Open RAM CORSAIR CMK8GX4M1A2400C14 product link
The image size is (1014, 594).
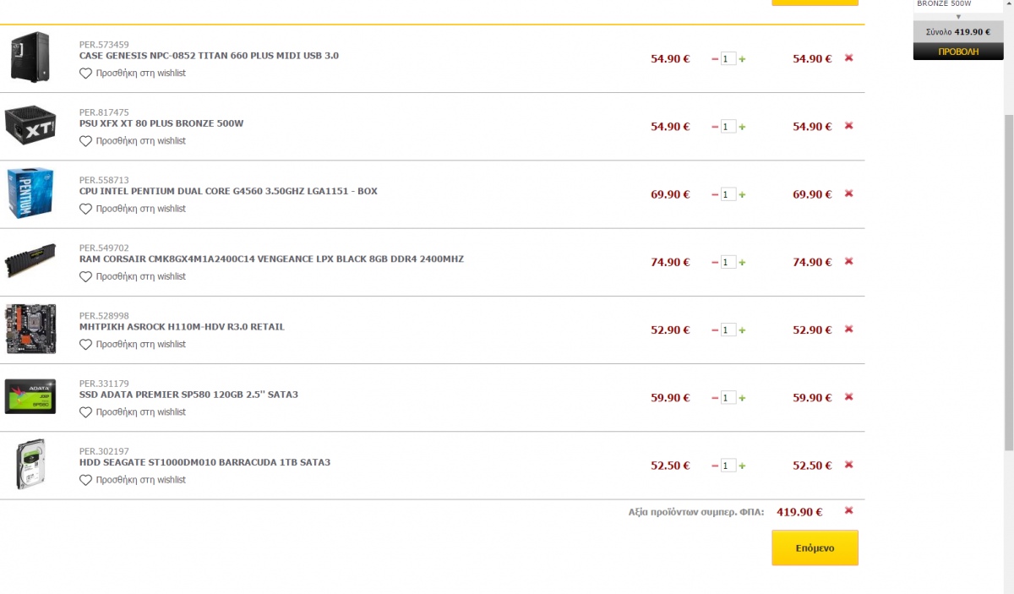click(271, 259)
